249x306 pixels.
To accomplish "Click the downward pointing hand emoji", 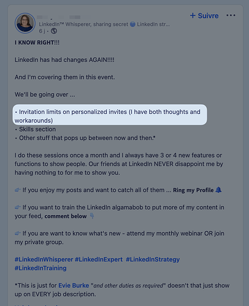I will click(x=92, y=216).
